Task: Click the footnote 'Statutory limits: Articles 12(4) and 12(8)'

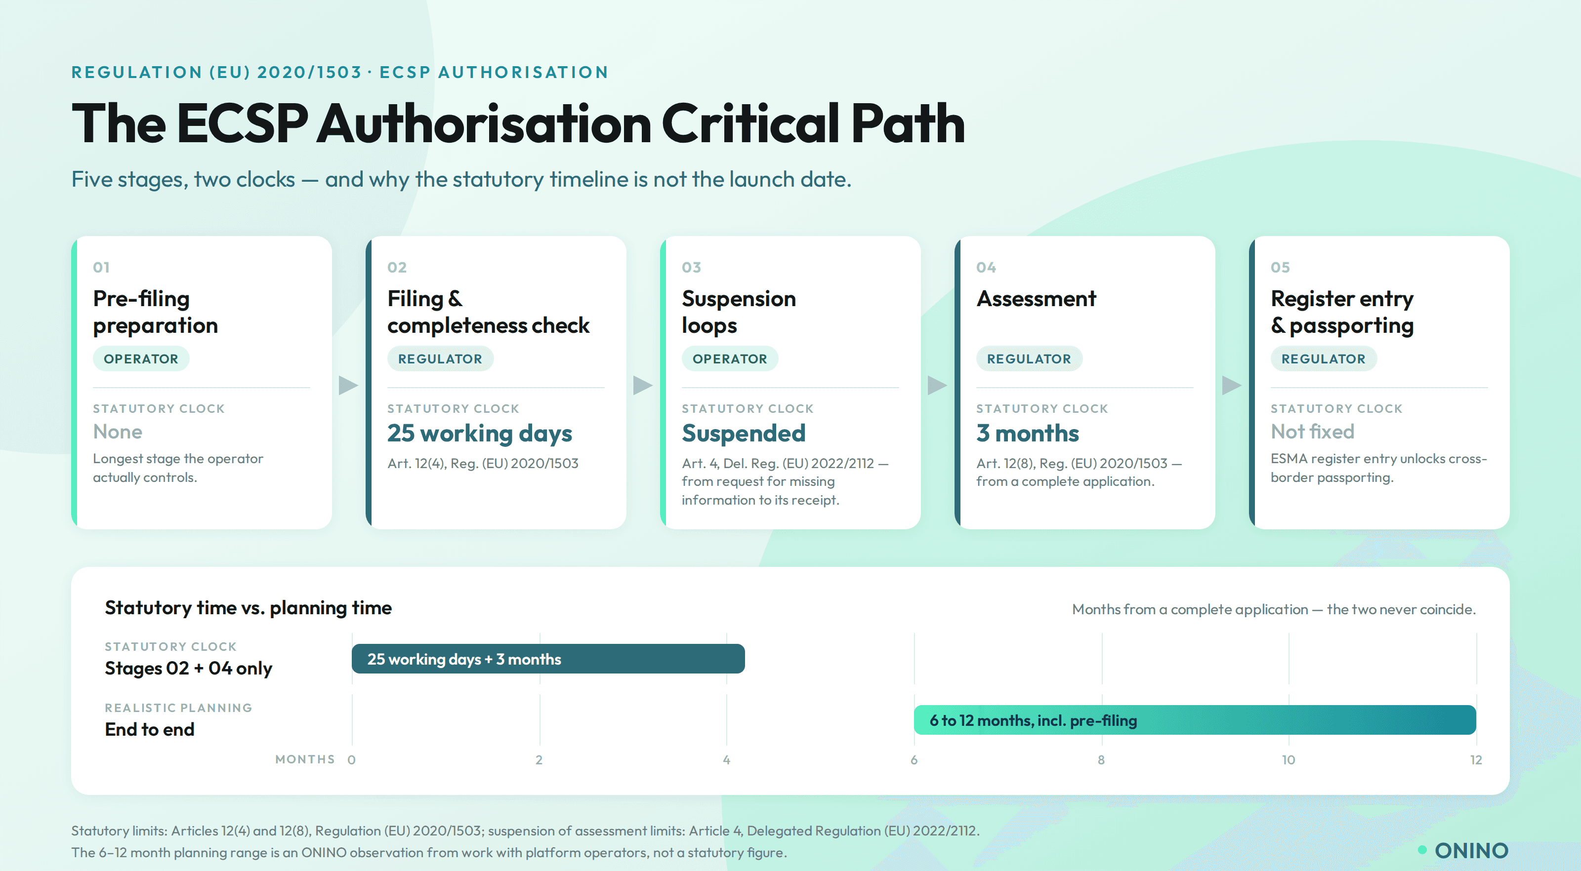Action: tap(525, 831)
